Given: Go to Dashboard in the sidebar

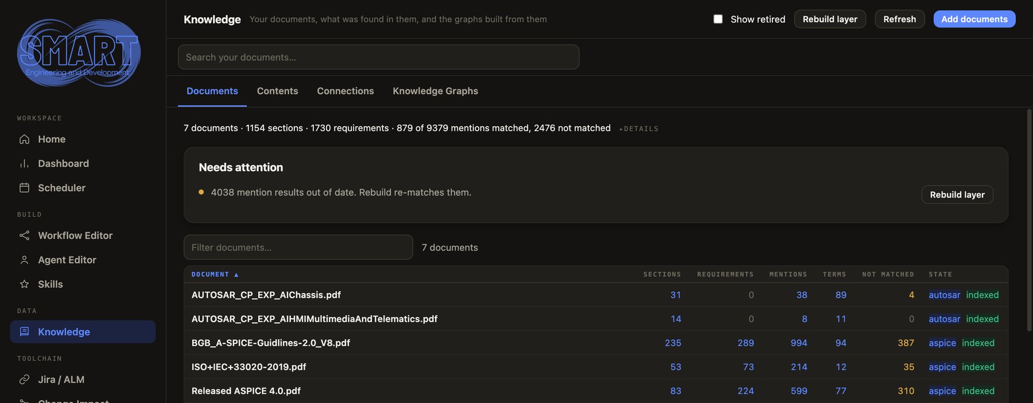Looking at the screenshot, I should point(83,163).
